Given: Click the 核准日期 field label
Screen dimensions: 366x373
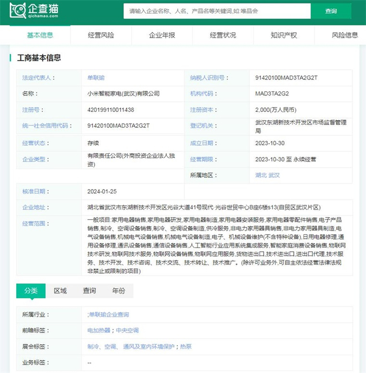Looking at the screenshot, I should tap(33, 192).
